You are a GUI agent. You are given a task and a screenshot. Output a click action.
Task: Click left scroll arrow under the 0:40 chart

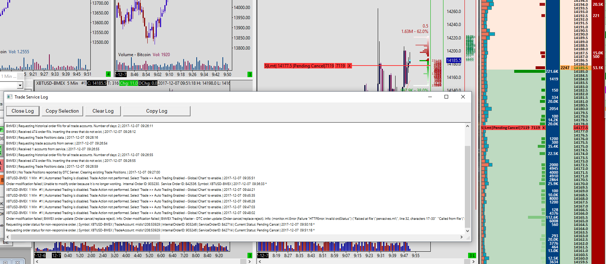tap(37, 261)
